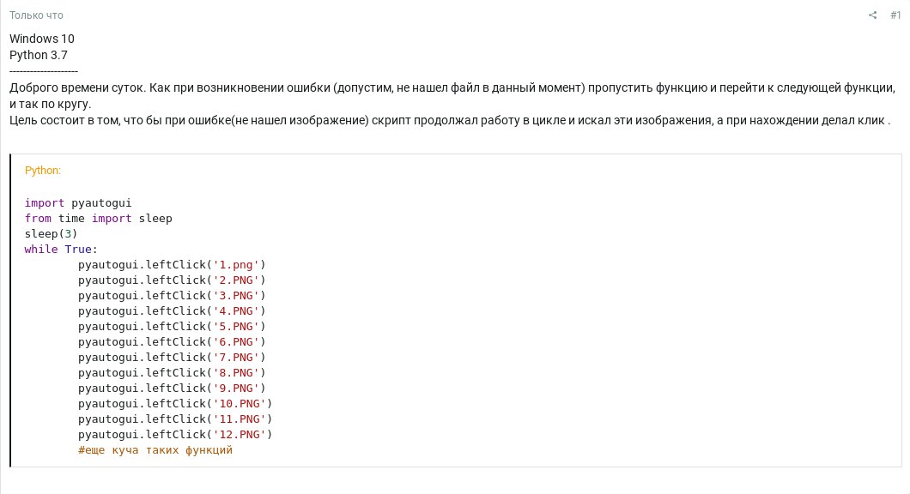The image size is (910, 494).
Task: Click the orange "Python:" code block label
Action: (x=43, y=171)
